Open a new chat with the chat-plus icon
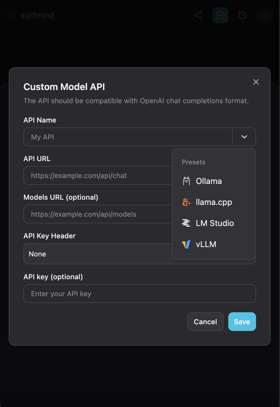Screen dimensions: 280x407 pos(220,15)
